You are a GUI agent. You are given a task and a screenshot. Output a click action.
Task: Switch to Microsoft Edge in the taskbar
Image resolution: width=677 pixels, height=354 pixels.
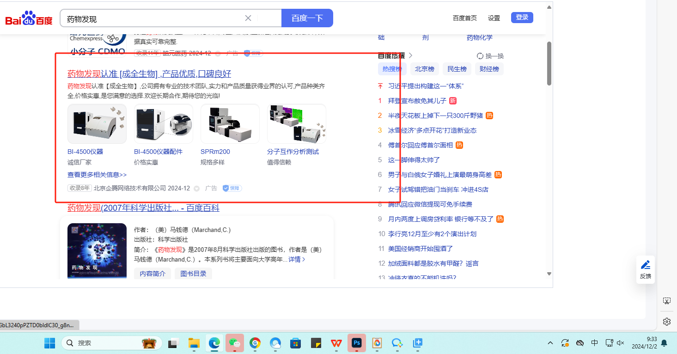(214, 343)
